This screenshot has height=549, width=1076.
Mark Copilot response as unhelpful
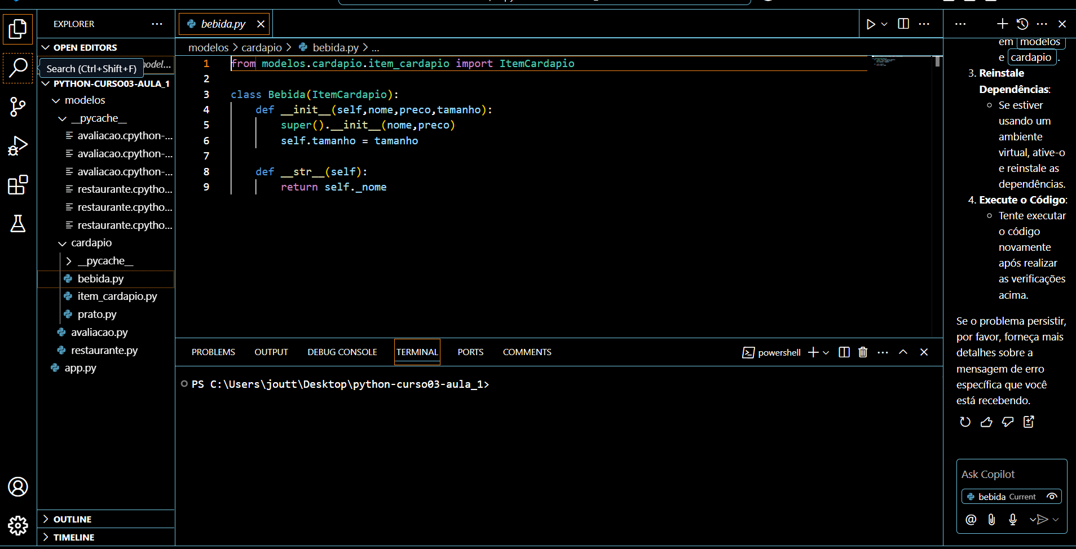click(x=1008, y=422)
